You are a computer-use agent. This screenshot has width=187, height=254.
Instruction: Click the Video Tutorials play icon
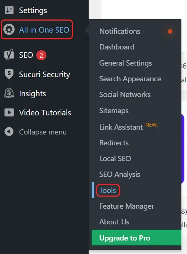[x=9, y=112]
